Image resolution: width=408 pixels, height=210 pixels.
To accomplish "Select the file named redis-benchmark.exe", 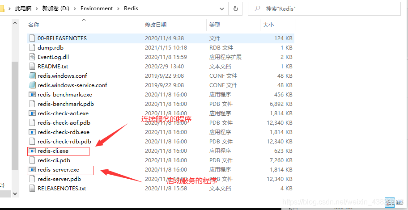I will [x=65, y=95].
